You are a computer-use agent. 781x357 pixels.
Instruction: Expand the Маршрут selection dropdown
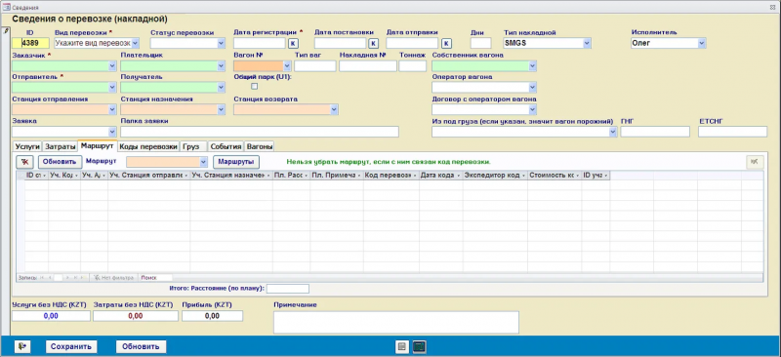pos(203,162)
